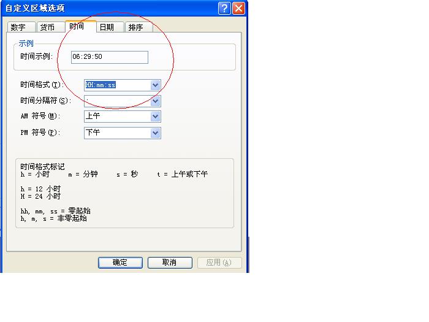Switch to the 排序 tab
429x322 pixels.
tap(135, 28)
